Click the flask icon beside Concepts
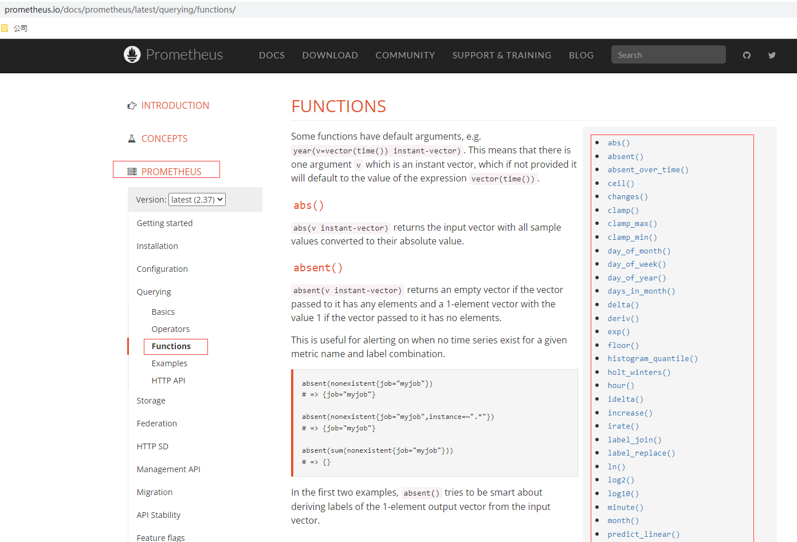The height and width of the screenshot is (542, 797). point(132,139)
